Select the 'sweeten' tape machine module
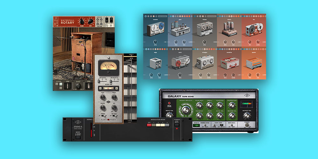Screen dimensions: 318x159 (156, 29)
